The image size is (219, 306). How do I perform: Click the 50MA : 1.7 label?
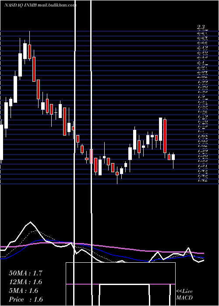25,273
